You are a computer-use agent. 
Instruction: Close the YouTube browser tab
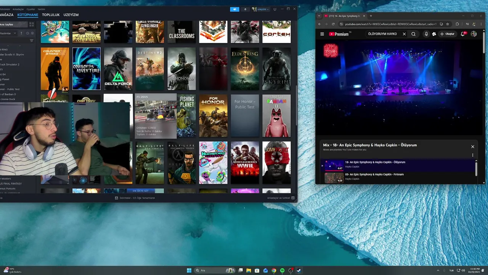tap(364, 16)
